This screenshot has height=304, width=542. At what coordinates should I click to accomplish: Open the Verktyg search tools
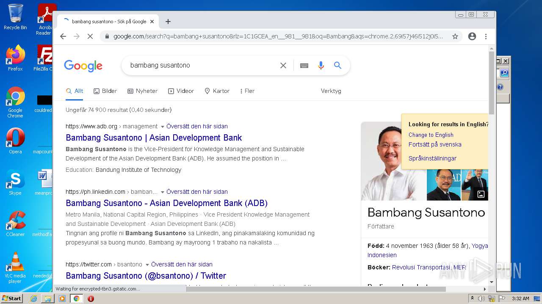pyautogui.click(x=331, y=91)
